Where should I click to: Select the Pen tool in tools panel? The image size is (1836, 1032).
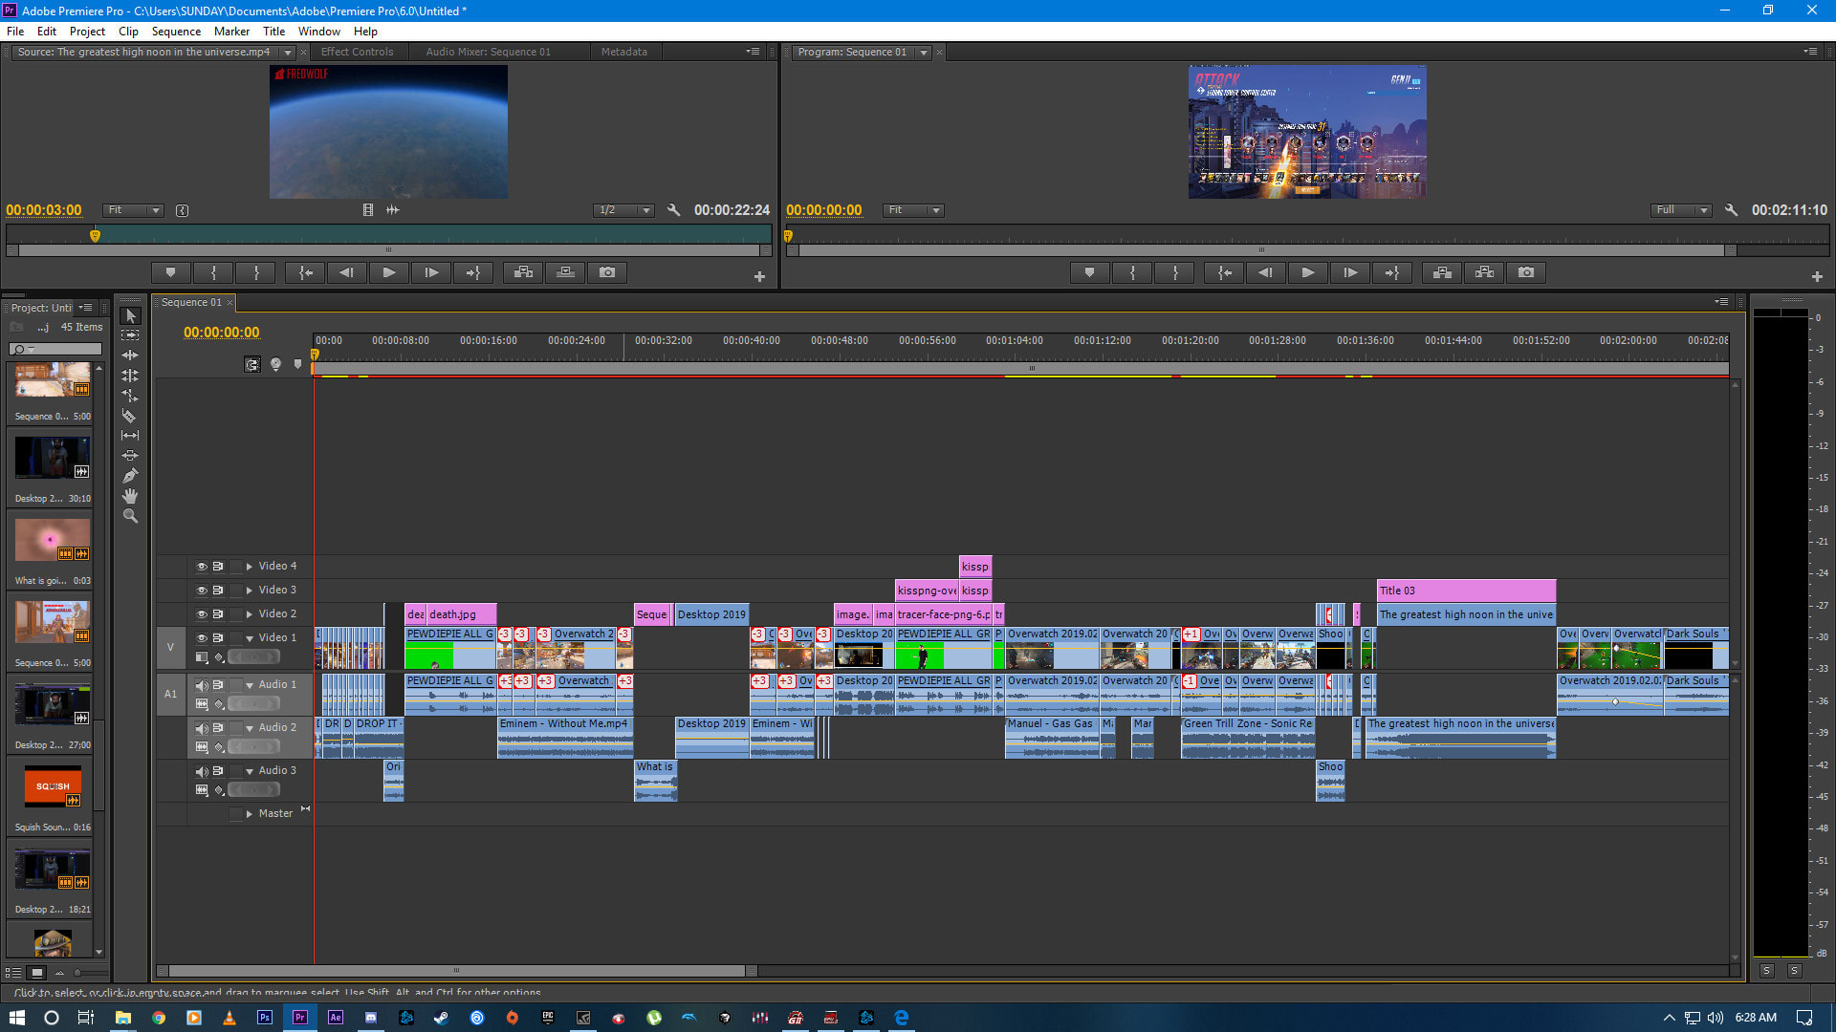coord(130,476)
